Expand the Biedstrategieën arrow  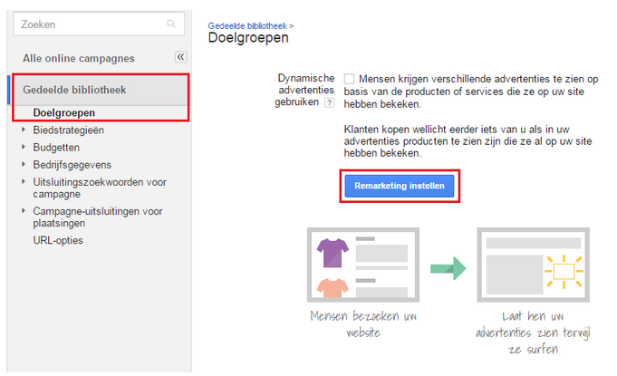tap(24, 130)
